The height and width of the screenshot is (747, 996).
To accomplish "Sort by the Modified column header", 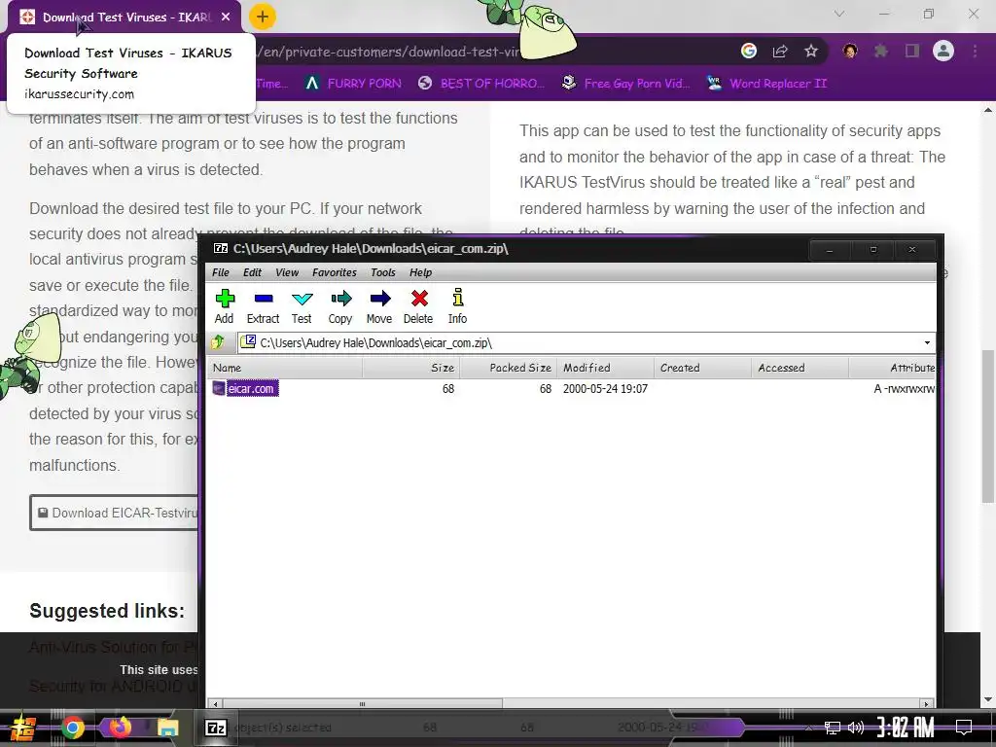I will pyautogui.click(x=605, y=368).
